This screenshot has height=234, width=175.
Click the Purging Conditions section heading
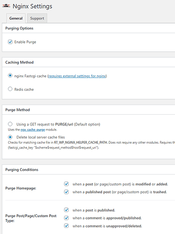coord(22,169)
